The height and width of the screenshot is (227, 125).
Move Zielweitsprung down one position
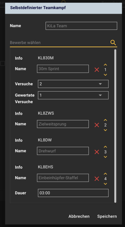pyautogui.click(x=105, y=130)
